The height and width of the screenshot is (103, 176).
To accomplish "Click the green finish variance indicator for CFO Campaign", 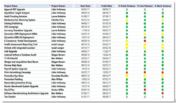I will (x=127, y=27).
